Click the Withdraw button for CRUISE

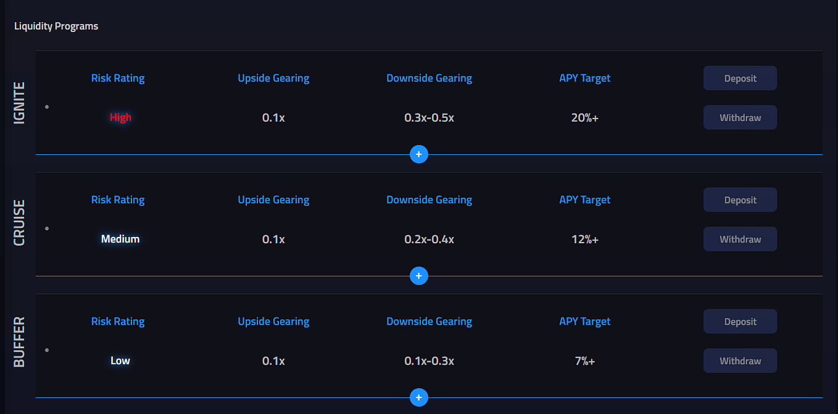740,239
